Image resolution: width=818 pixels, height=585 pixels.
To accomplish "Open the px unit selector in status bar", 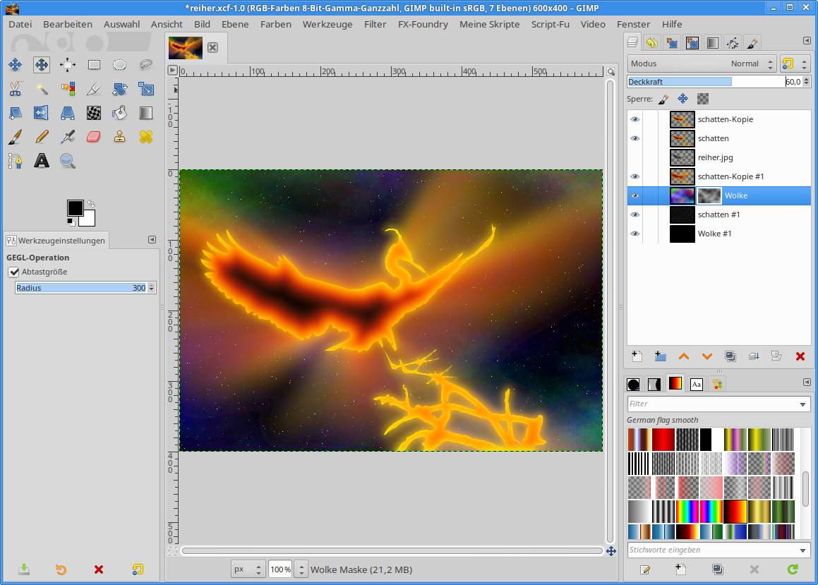I will coord(248,569).
